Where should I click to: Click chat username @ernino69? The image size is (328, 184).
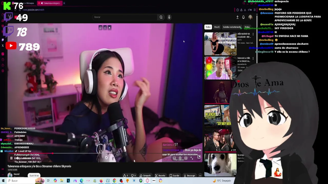(x=266, y=44)
